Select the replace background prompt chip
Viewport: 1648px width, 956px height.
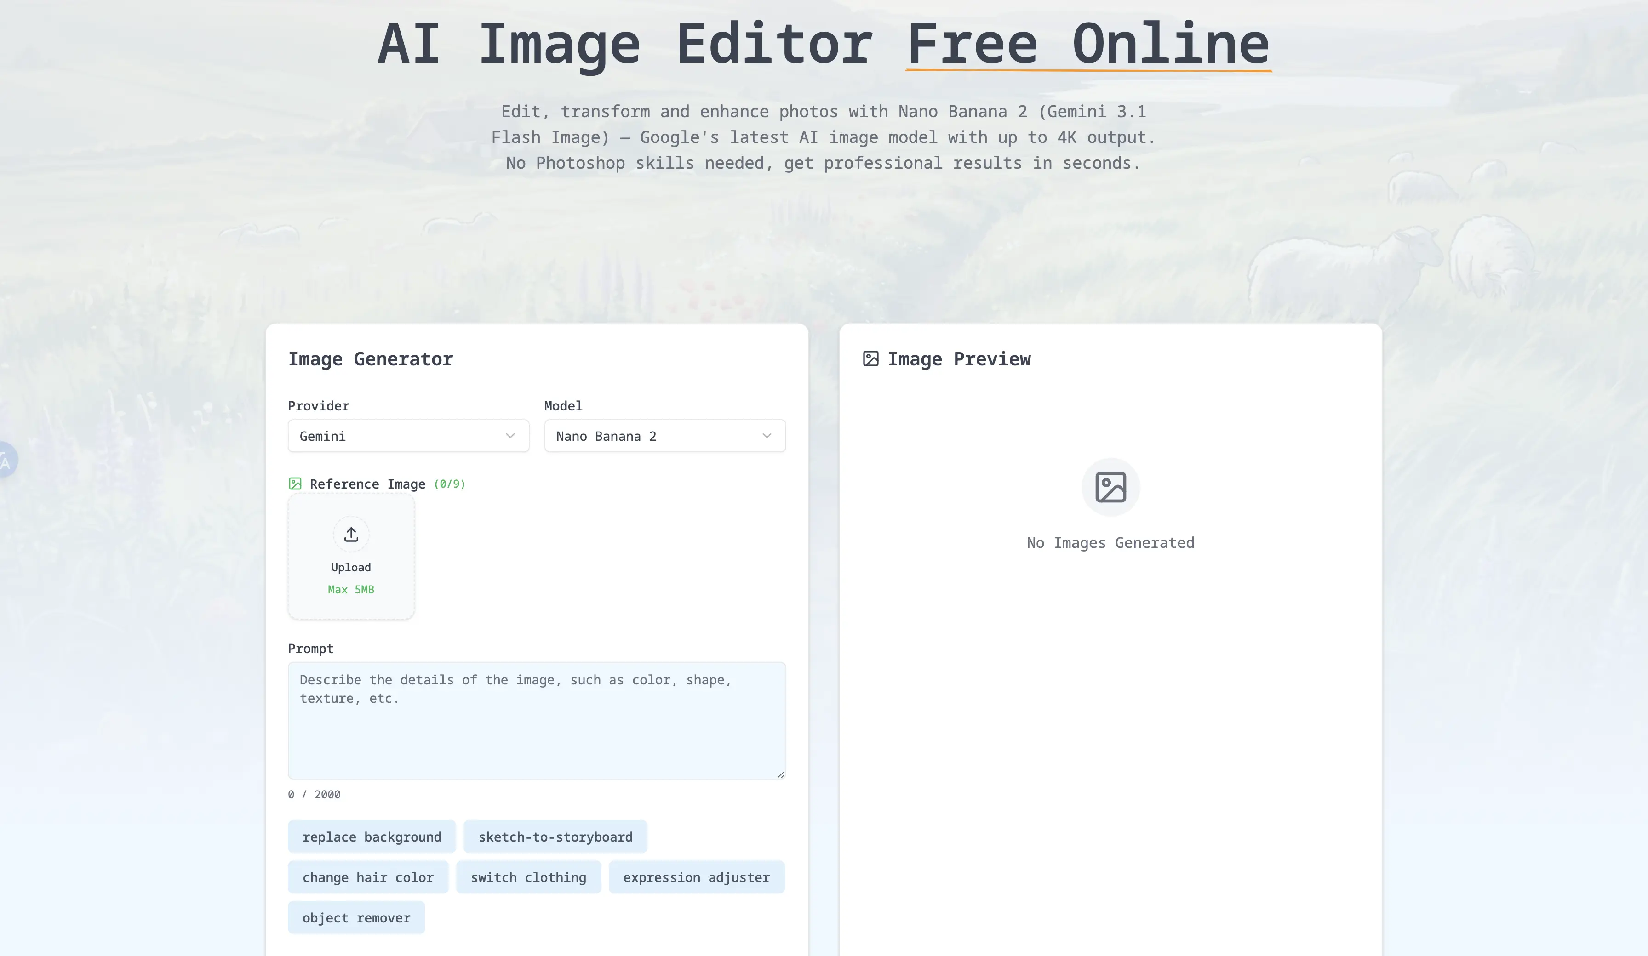(x=371, y=836)
